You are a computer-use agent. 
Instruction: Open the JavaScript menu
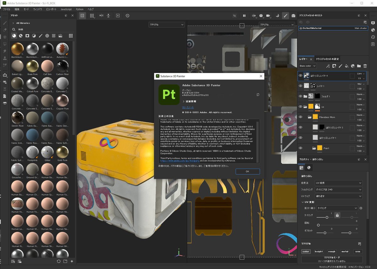coord(66,9)
